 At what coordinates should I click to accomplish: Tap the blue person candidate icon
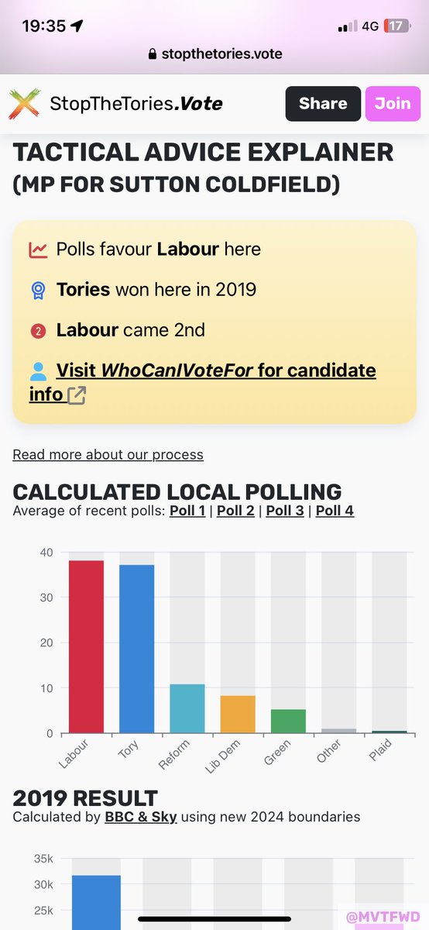click(x=38, y=371)
